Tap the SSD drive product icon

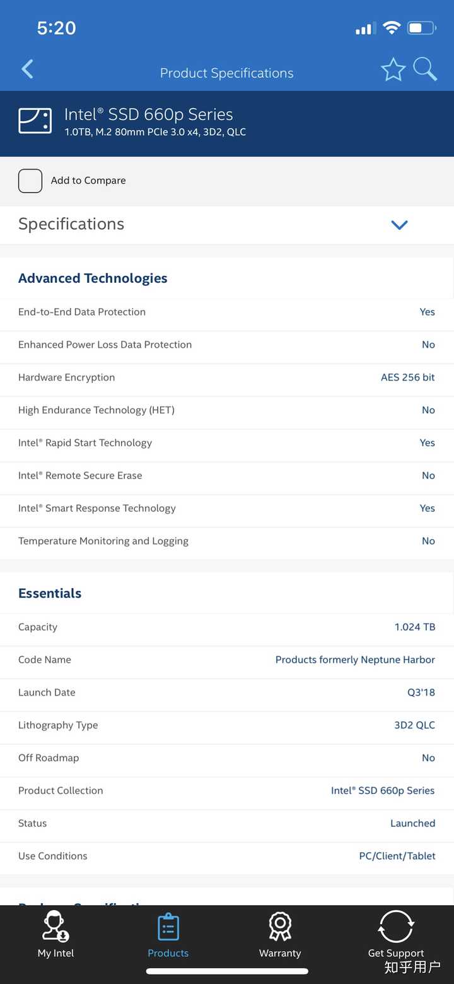35,121
